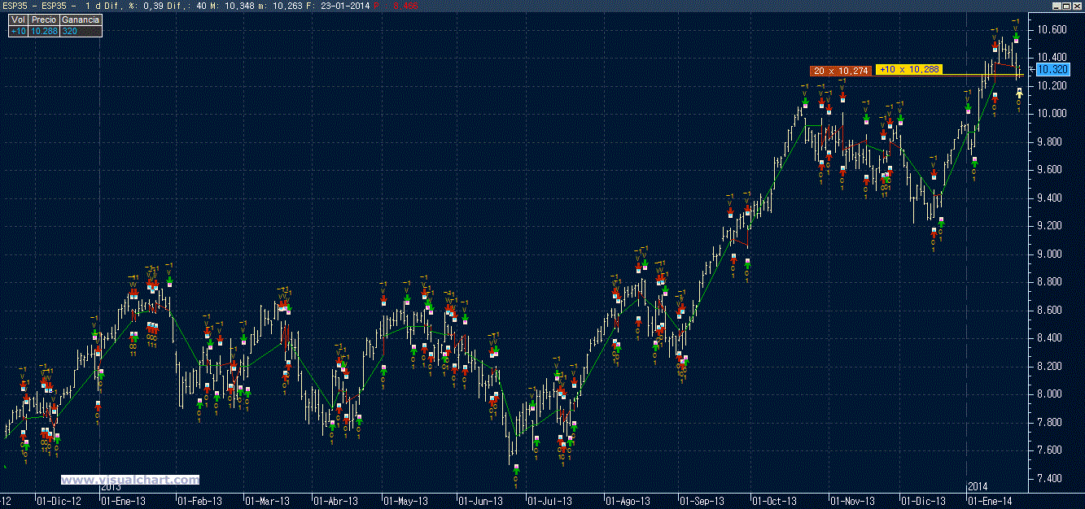Screen dimensions: 1085x509
Task: Restore the ESP35 chart window size
Action: (1066, 5)
